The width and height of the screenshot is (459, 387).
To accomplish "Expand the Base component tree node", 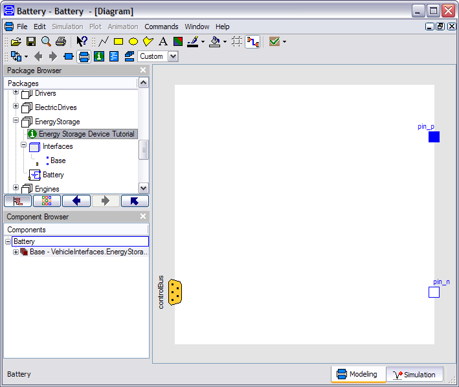I will [16, 252].
